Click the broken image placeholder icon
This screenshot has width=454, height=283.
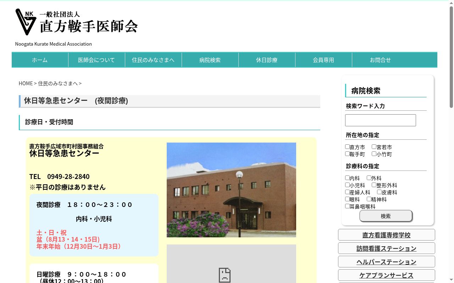point(225,275)
